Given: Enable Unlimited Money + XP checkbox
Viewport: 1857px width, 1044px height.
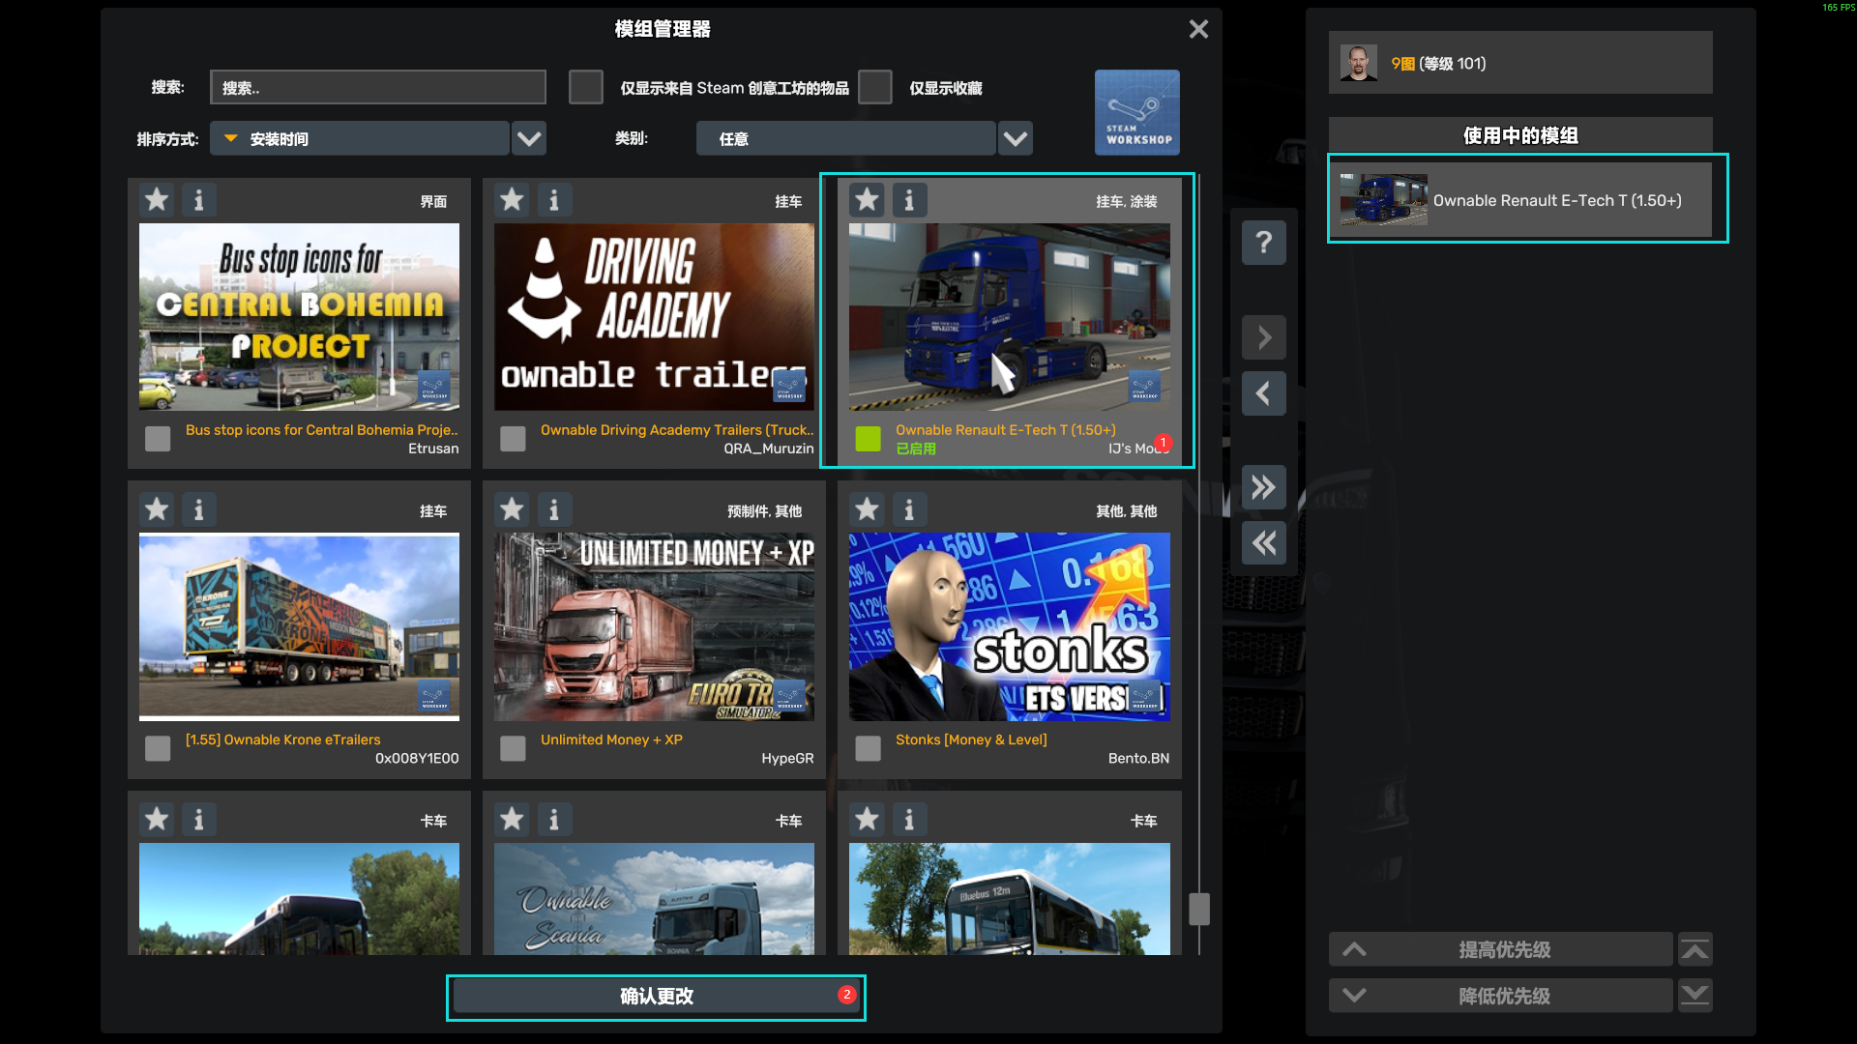Looking at the screenshot, I should coord(513,748).
